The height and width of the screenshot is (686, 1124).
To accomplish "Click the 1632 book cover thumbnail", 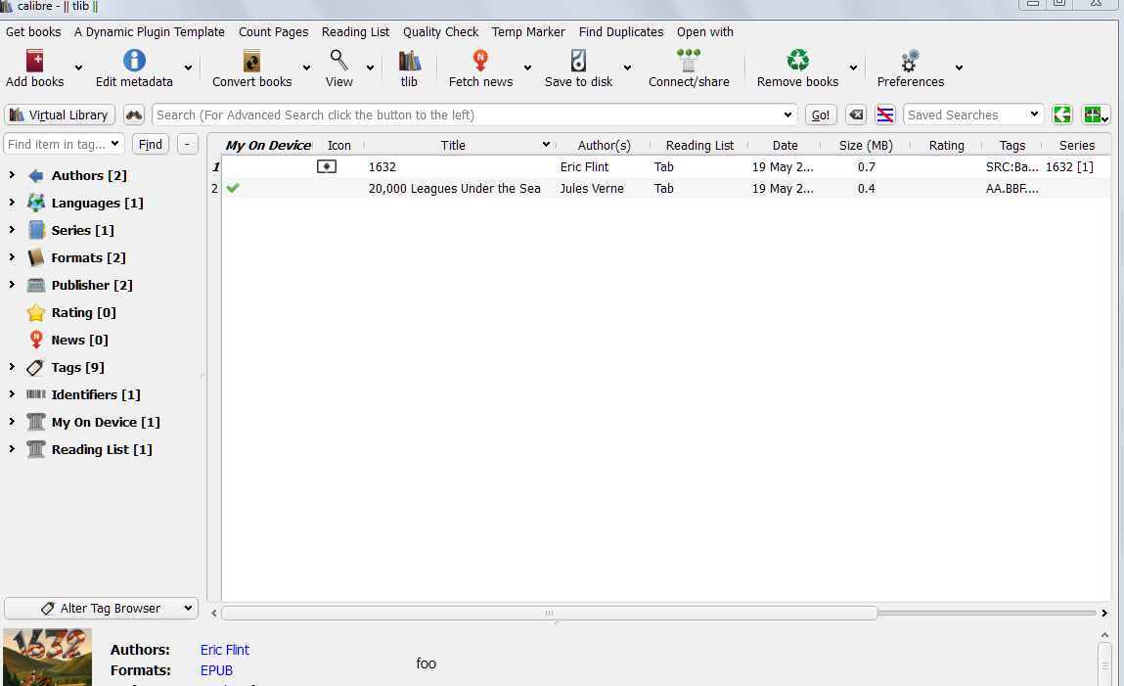I will [x=47, y=658].
